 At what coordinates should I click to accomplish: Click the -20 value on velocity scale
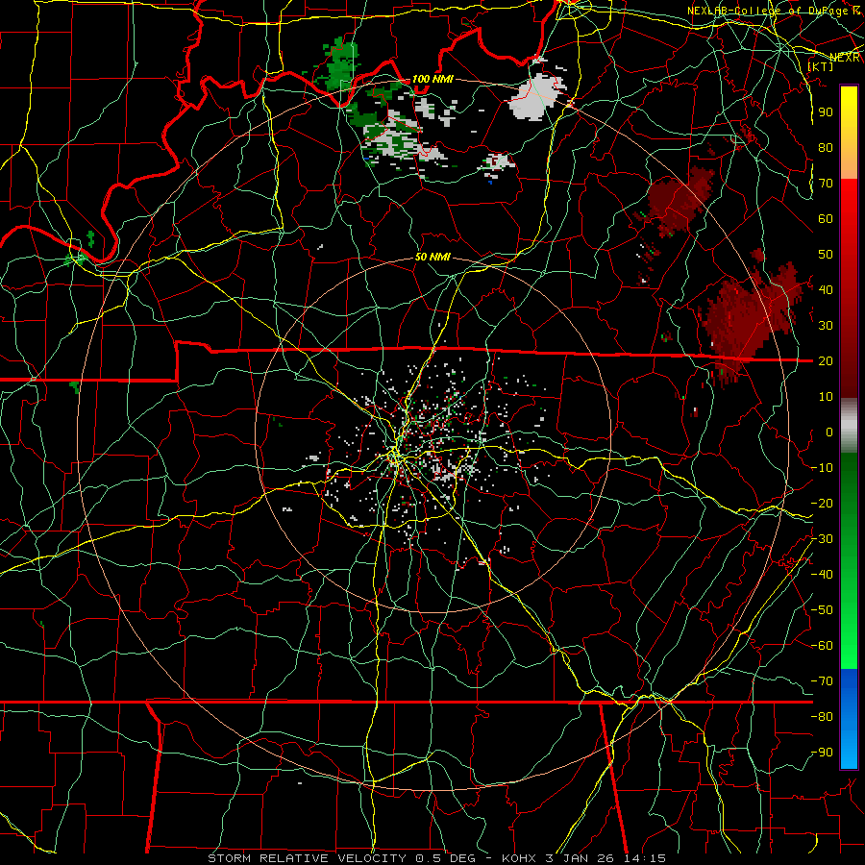tap(822, 503)
